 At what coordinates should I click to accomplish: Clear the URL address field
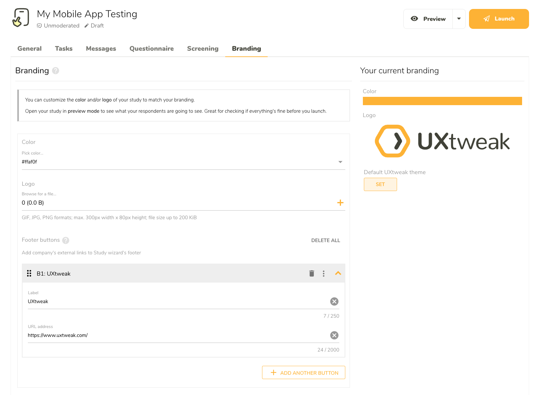pyautogui.click(x=334, y=335)
